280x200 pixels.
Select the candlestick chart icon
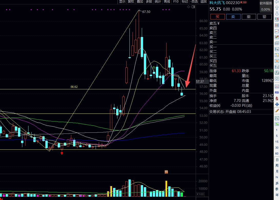point(277,37)
